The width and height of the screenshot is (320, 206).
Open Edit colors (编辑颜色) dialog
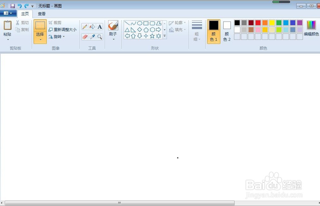point(311,28)
